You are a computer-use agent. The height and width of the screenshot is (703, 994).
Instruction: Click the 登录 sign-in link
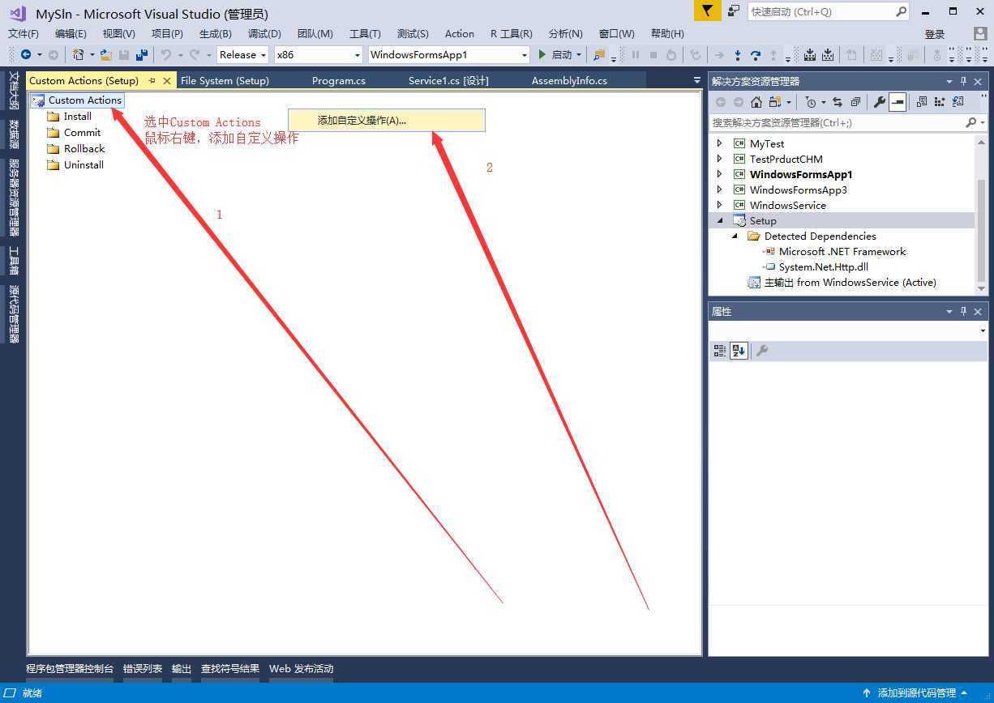tap(935, 34)
